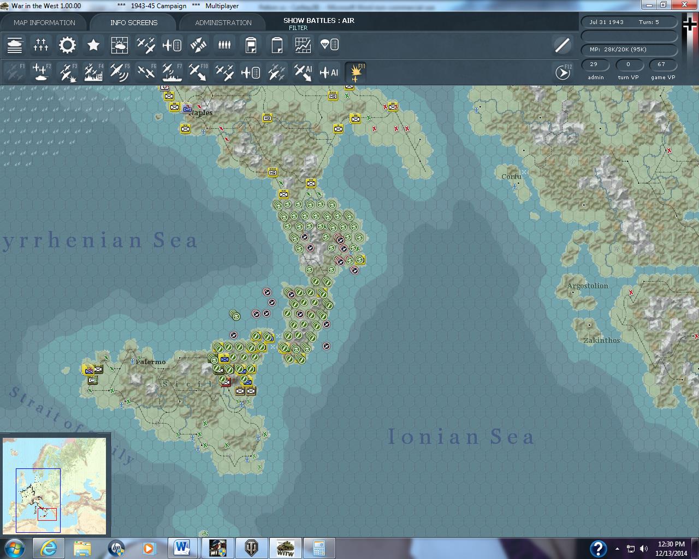Open the victory star screen icon
The height and width of the screenshot is (559, 699).
pyautogui.click(x=93, y=45)
